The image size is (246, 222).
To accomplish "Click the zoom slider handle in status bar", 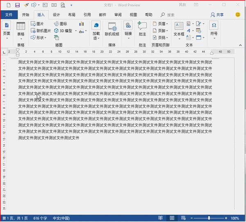I will coord(209,218).
